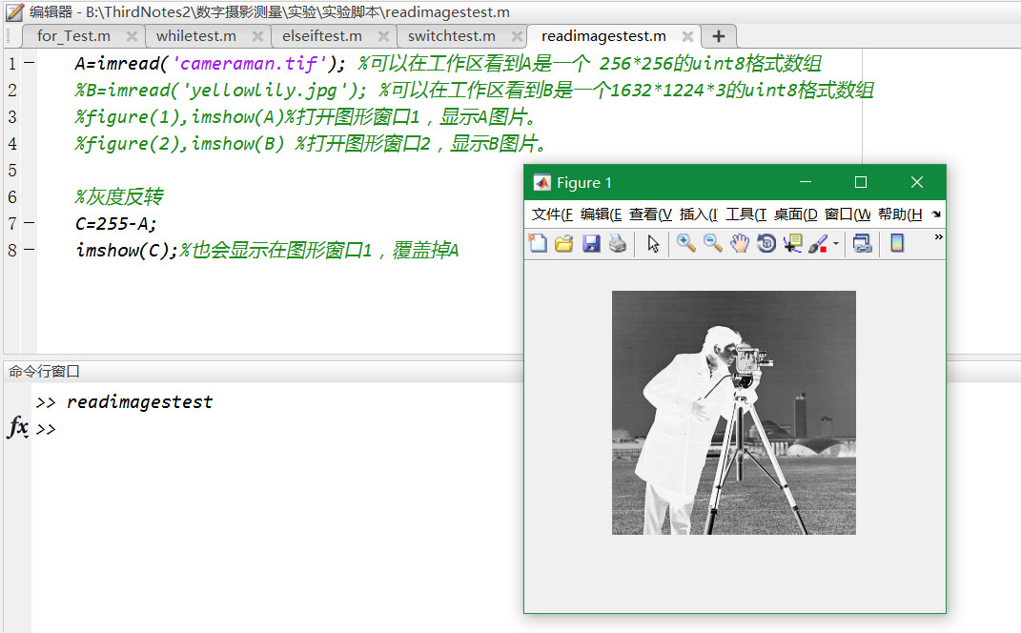Screen dimensions: 1021x633
Task: Insert a colorbar via toolbar icon
Action: tap(897, 243)
